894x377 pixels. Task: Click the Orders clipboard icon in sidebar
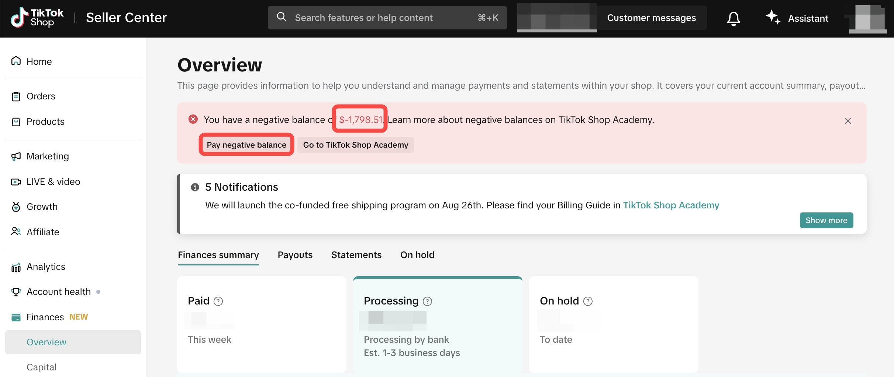(16, 96)
